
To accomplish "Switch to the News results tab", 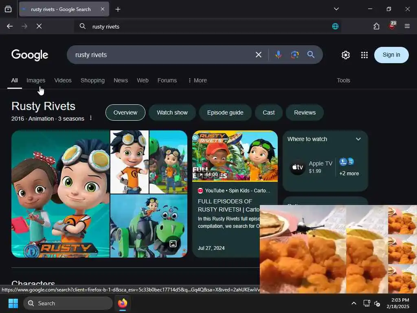I will coord(121,80).
